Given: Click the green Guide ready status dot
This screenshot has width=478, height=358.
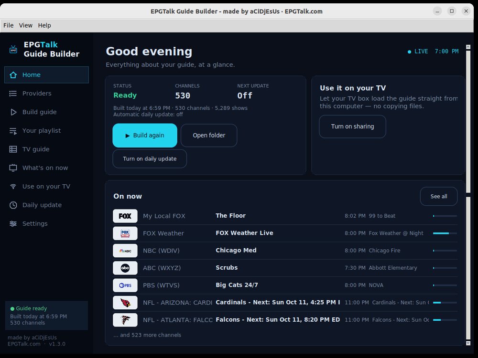Looking at the screenshot, I should pyautogui.click(x=12, y=309).
